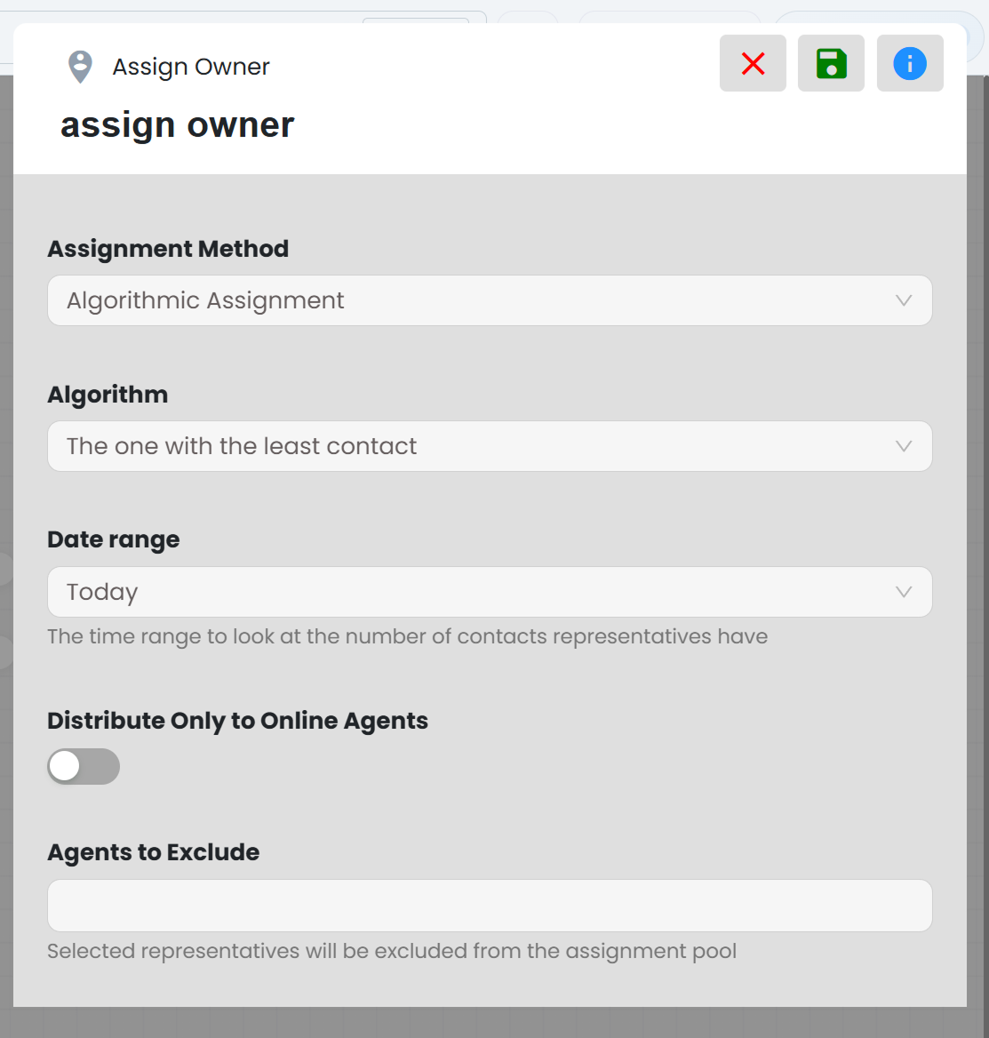This screenshot has width=989, height=1038.
Task: Toggle Distribute Only to Online Agents switch
Action: pos(84,767)
